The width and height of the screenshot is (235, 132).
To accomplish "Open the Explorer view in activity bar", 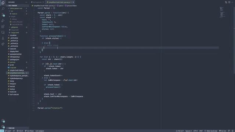I will (3, 3).
